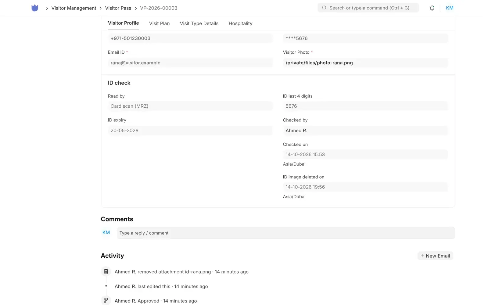Click the ID last 4 digits field
This screenshot has height=305, width=488.
click(x=365, y=106)
